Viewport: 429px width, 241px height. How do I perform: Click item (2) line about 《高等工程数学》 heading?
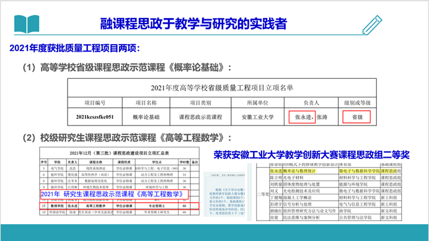tap(127, 138)
